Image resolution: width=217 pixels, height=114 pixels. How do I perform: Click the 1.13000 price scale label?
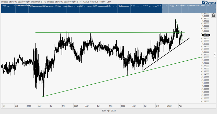(206, 77)
